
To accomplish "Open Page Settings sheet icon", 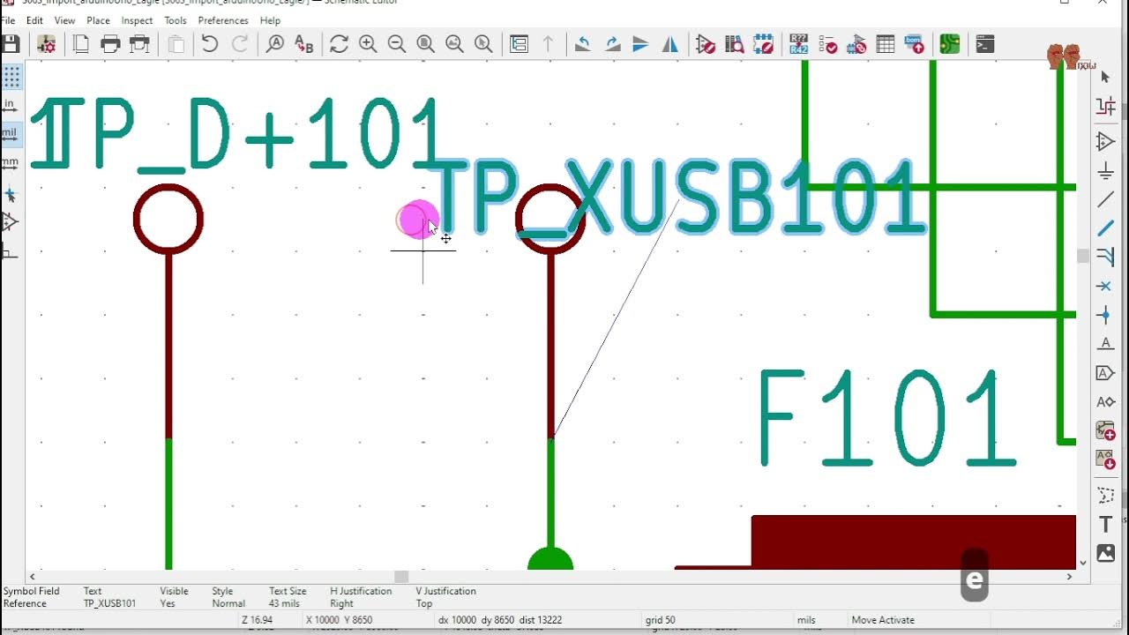I will pyautogui.click(x=81, y=44).
